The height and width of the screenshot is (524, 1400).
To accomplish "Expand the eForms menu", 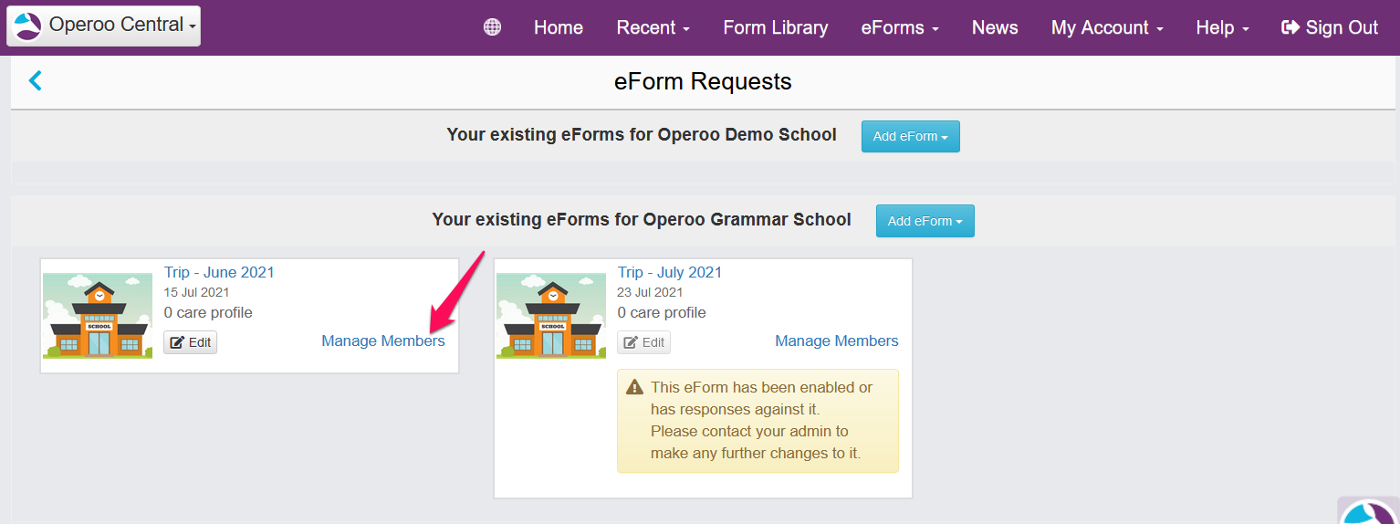I will click(899, 27).
